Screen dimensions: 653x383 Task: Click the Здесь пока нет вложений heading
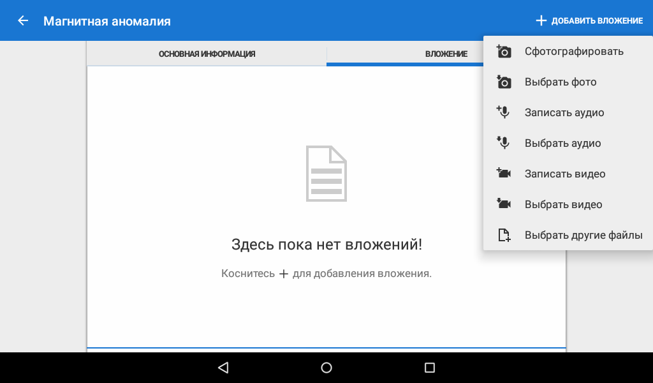pos(326,244)
